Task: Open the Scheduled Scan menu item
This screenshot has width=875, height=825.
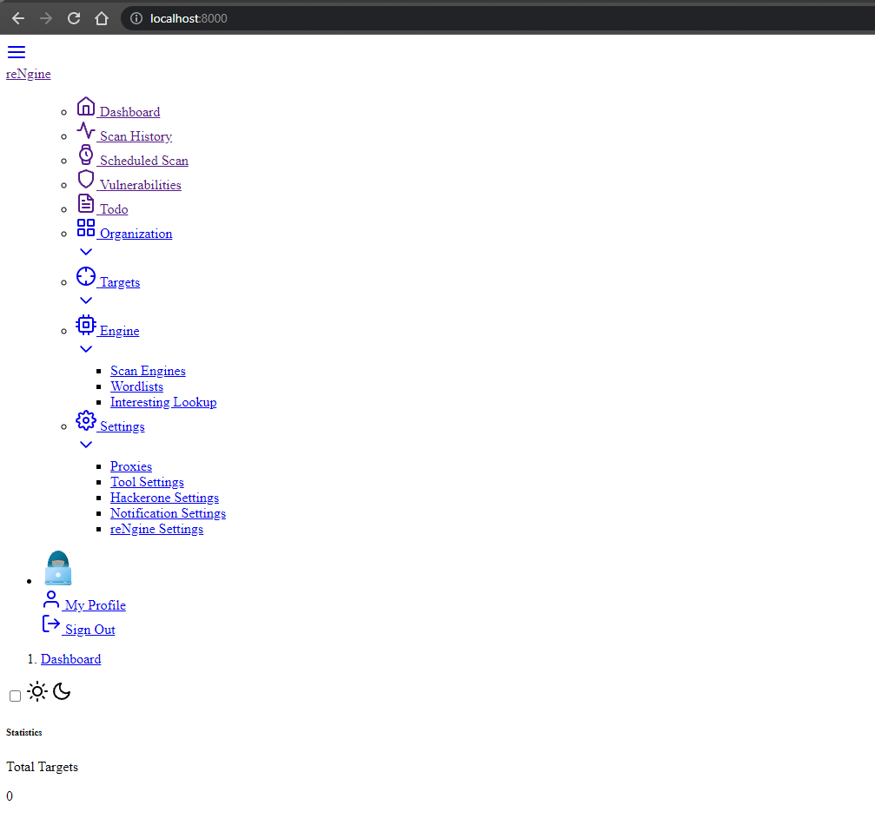Action: 144,161
